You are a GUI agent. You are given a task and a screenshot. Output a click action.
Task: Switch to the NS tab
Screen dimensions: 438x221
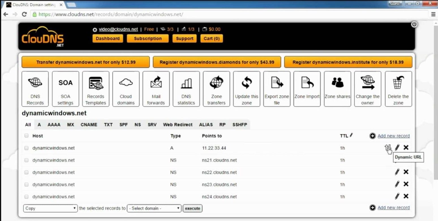[x=138, y=124]
